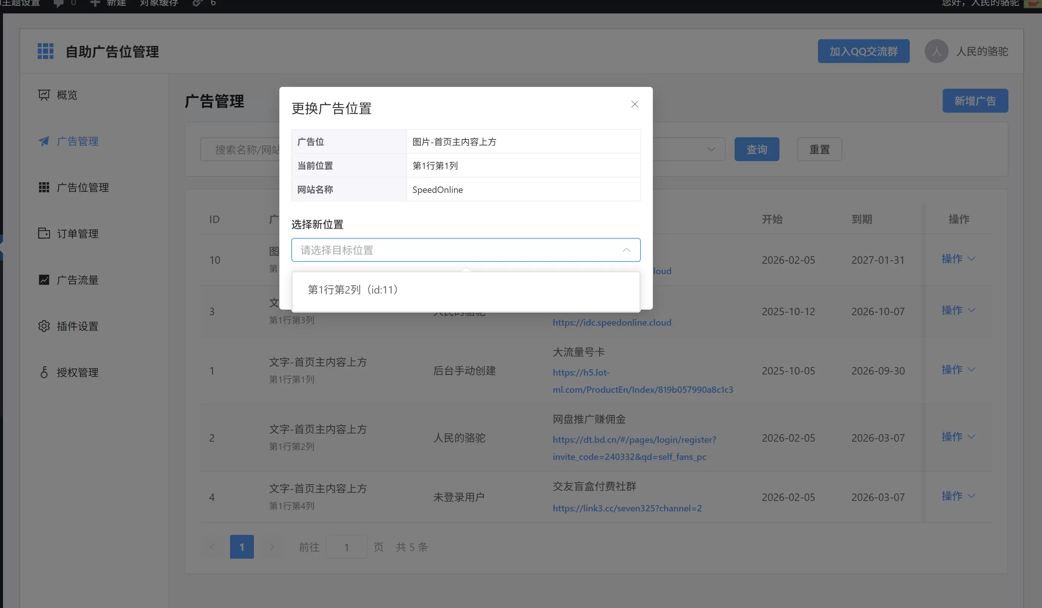Open the 请选择目标位置 dropdown
This screenshot has width=1042, height=608.
coord(466,250)
